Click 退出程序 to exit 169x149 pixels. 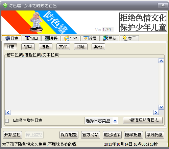click(112, 135)
